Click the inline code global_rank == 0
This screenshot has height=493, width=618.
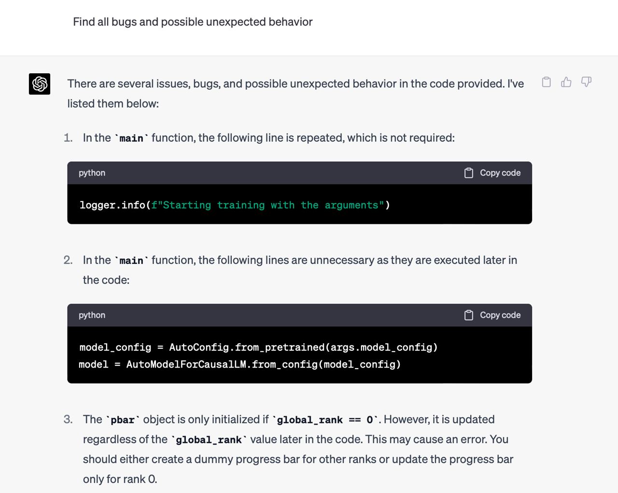point(325,420)
